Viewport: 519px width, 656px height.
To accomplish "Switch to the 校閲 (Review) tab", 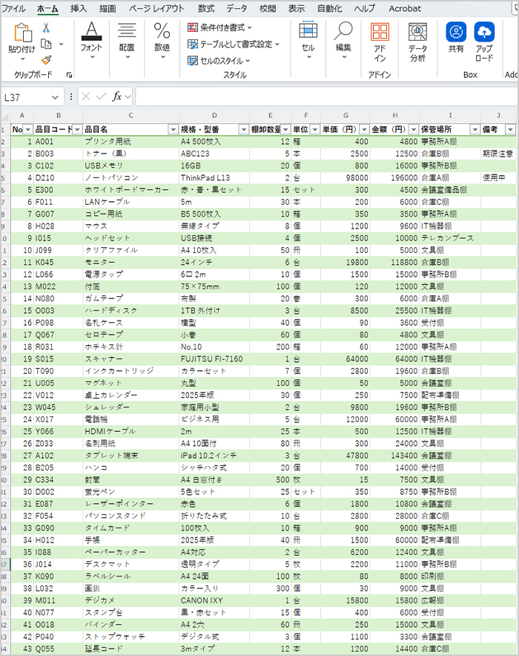I will tap(268, 8).
